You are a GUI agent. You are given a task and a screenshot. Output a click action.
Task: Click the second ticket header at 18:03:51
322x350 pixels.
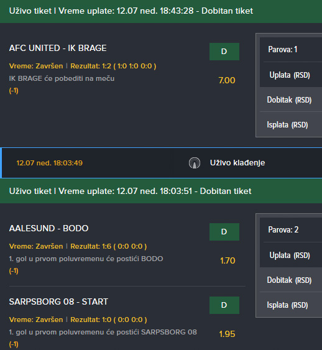click(161, 191)
